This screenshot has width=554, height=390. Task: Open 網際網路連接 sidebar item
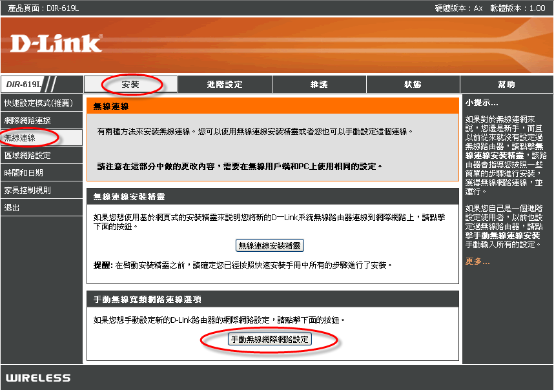[41, 121]
